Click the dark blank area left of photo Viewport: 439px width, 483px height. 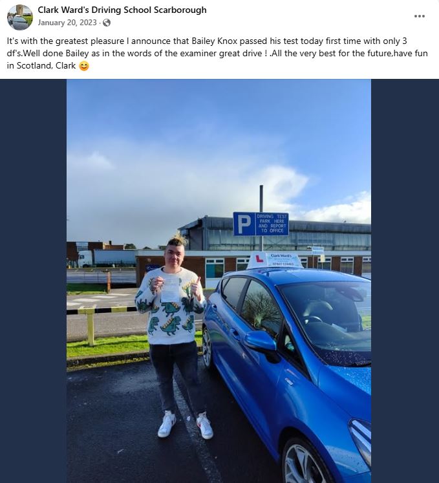pyautogui.click(x=33, y=281)
